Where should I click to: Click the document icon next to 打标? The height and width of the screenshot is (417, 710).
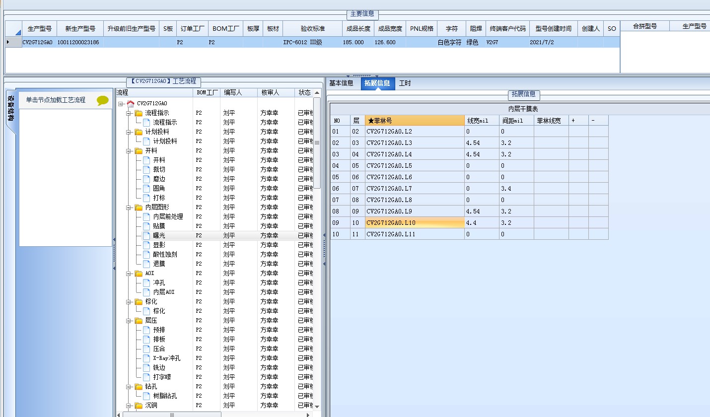coord(146,198)
